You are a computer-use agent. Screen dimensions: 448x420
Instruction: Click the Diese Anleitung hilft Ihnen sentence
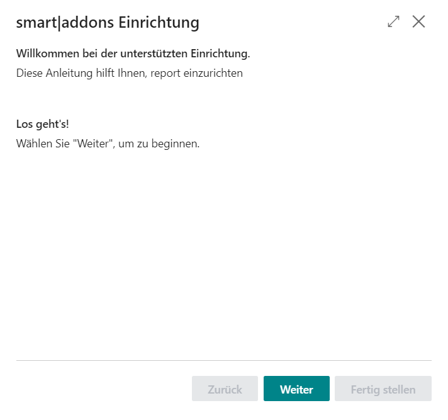(x=129, y=73)
